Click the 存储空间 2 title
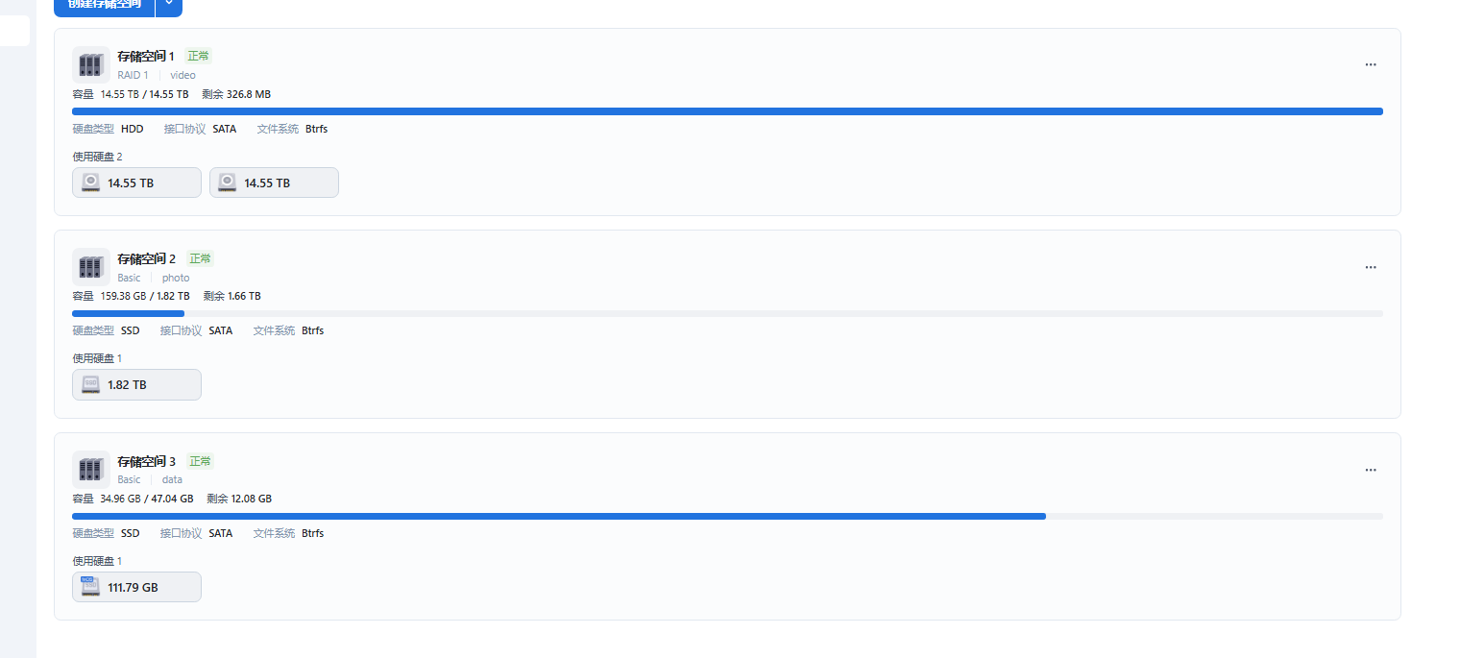 [146, 259]
